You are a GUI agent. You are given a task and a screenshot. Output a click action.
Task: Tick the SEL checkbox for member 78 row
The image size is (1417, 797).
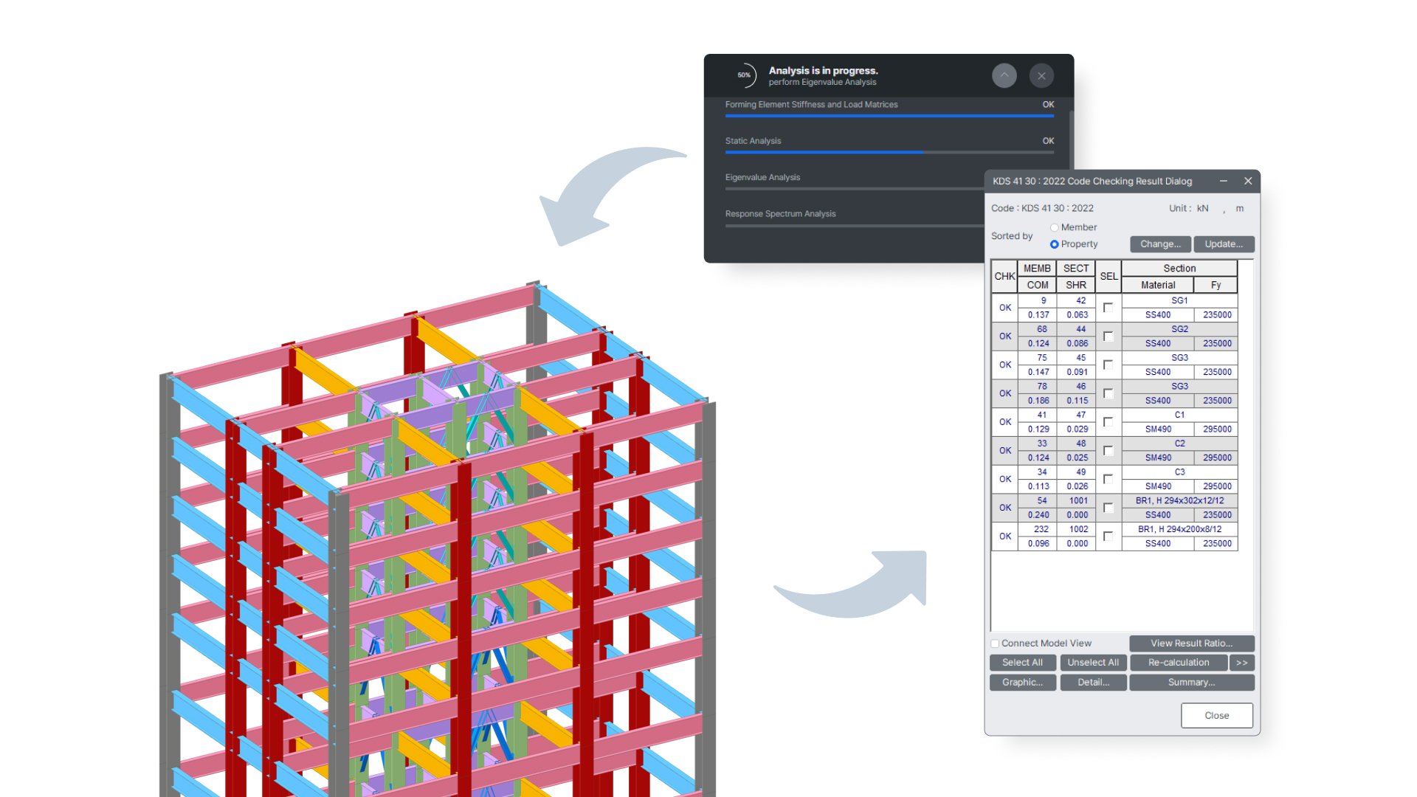[x=1108, y=393]
